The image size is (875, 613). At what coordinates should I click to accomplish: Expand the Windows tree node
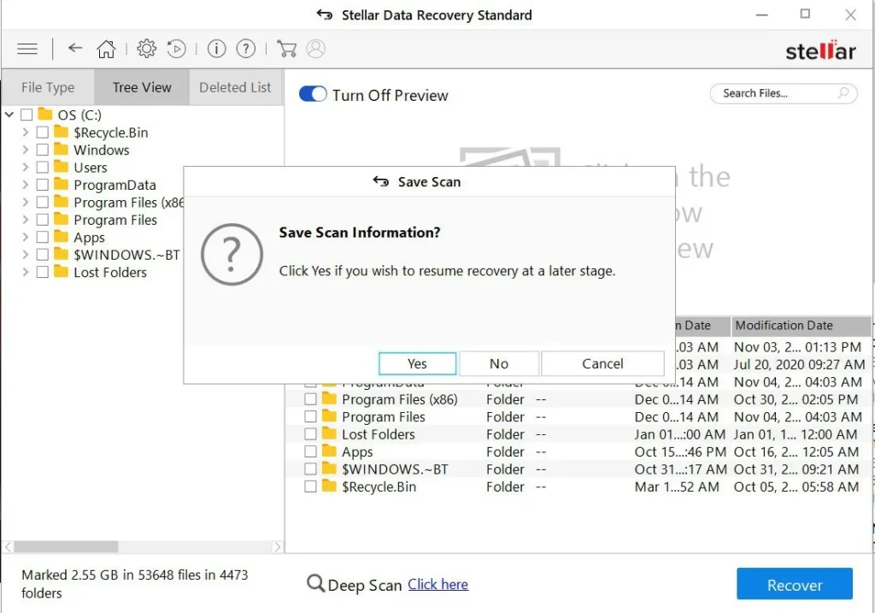tap(25, 150)
